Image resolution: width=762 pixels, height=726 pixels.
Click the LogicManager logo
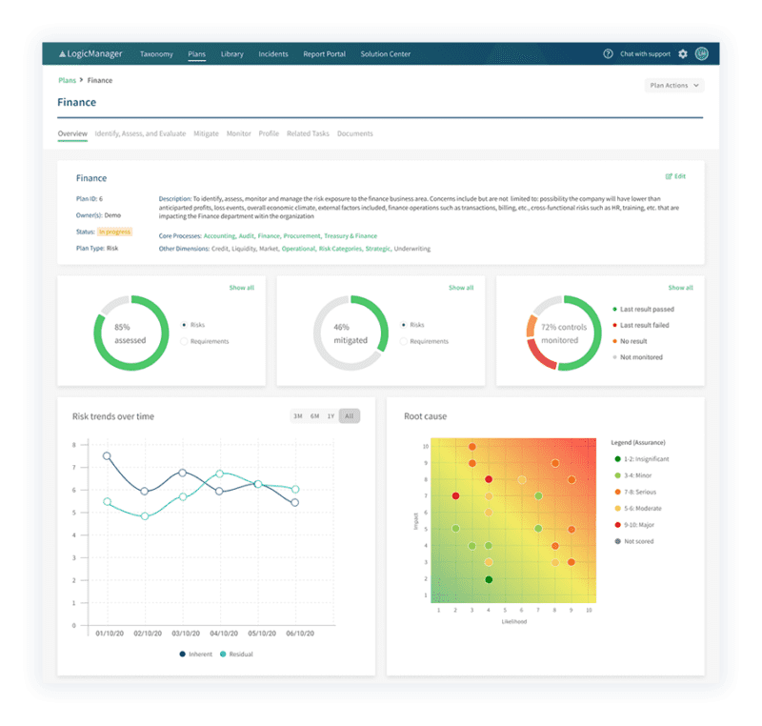90,53
